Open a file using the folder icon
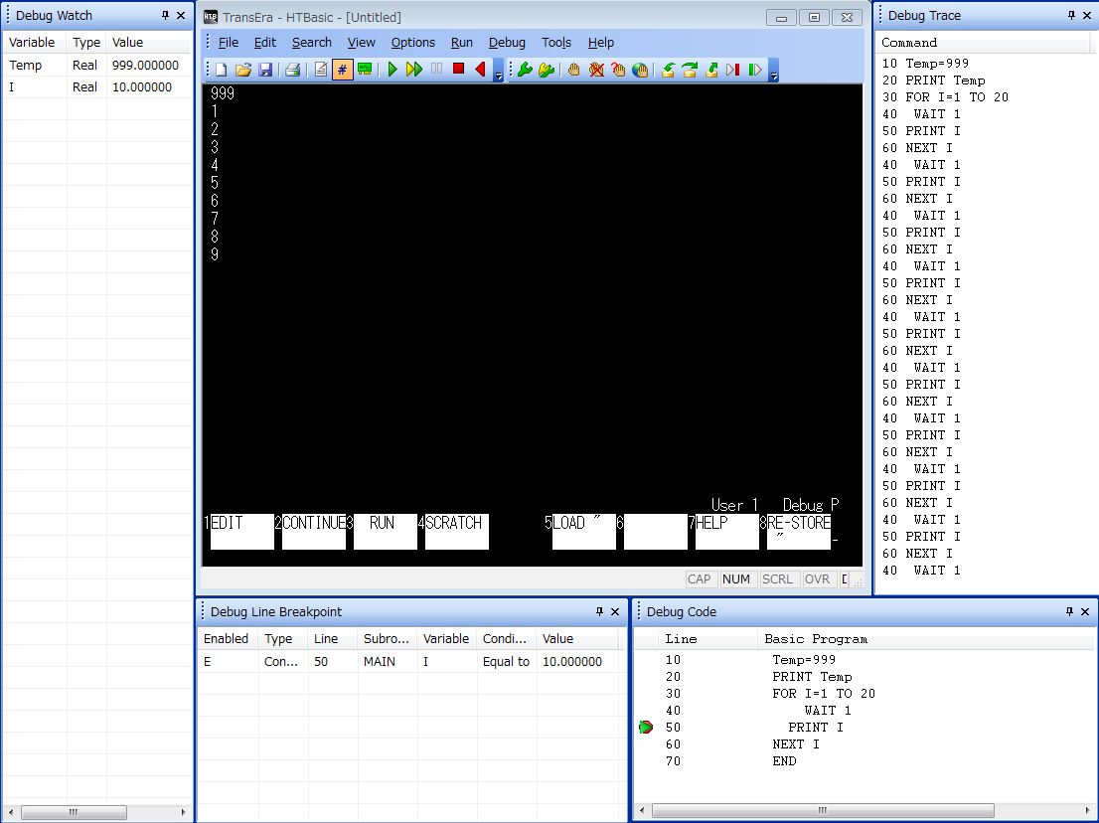 point(243,70)
